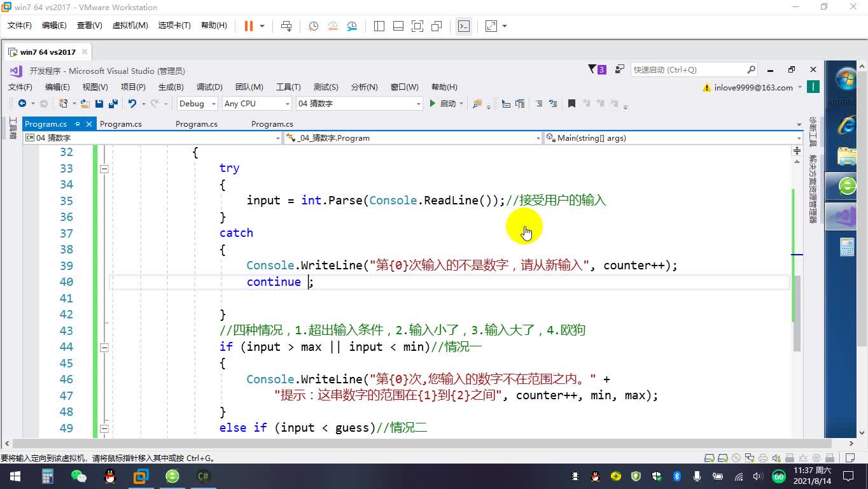Click the New Project icon
Image resolution: width=868 pixels, height=489 pixels.
64,103
